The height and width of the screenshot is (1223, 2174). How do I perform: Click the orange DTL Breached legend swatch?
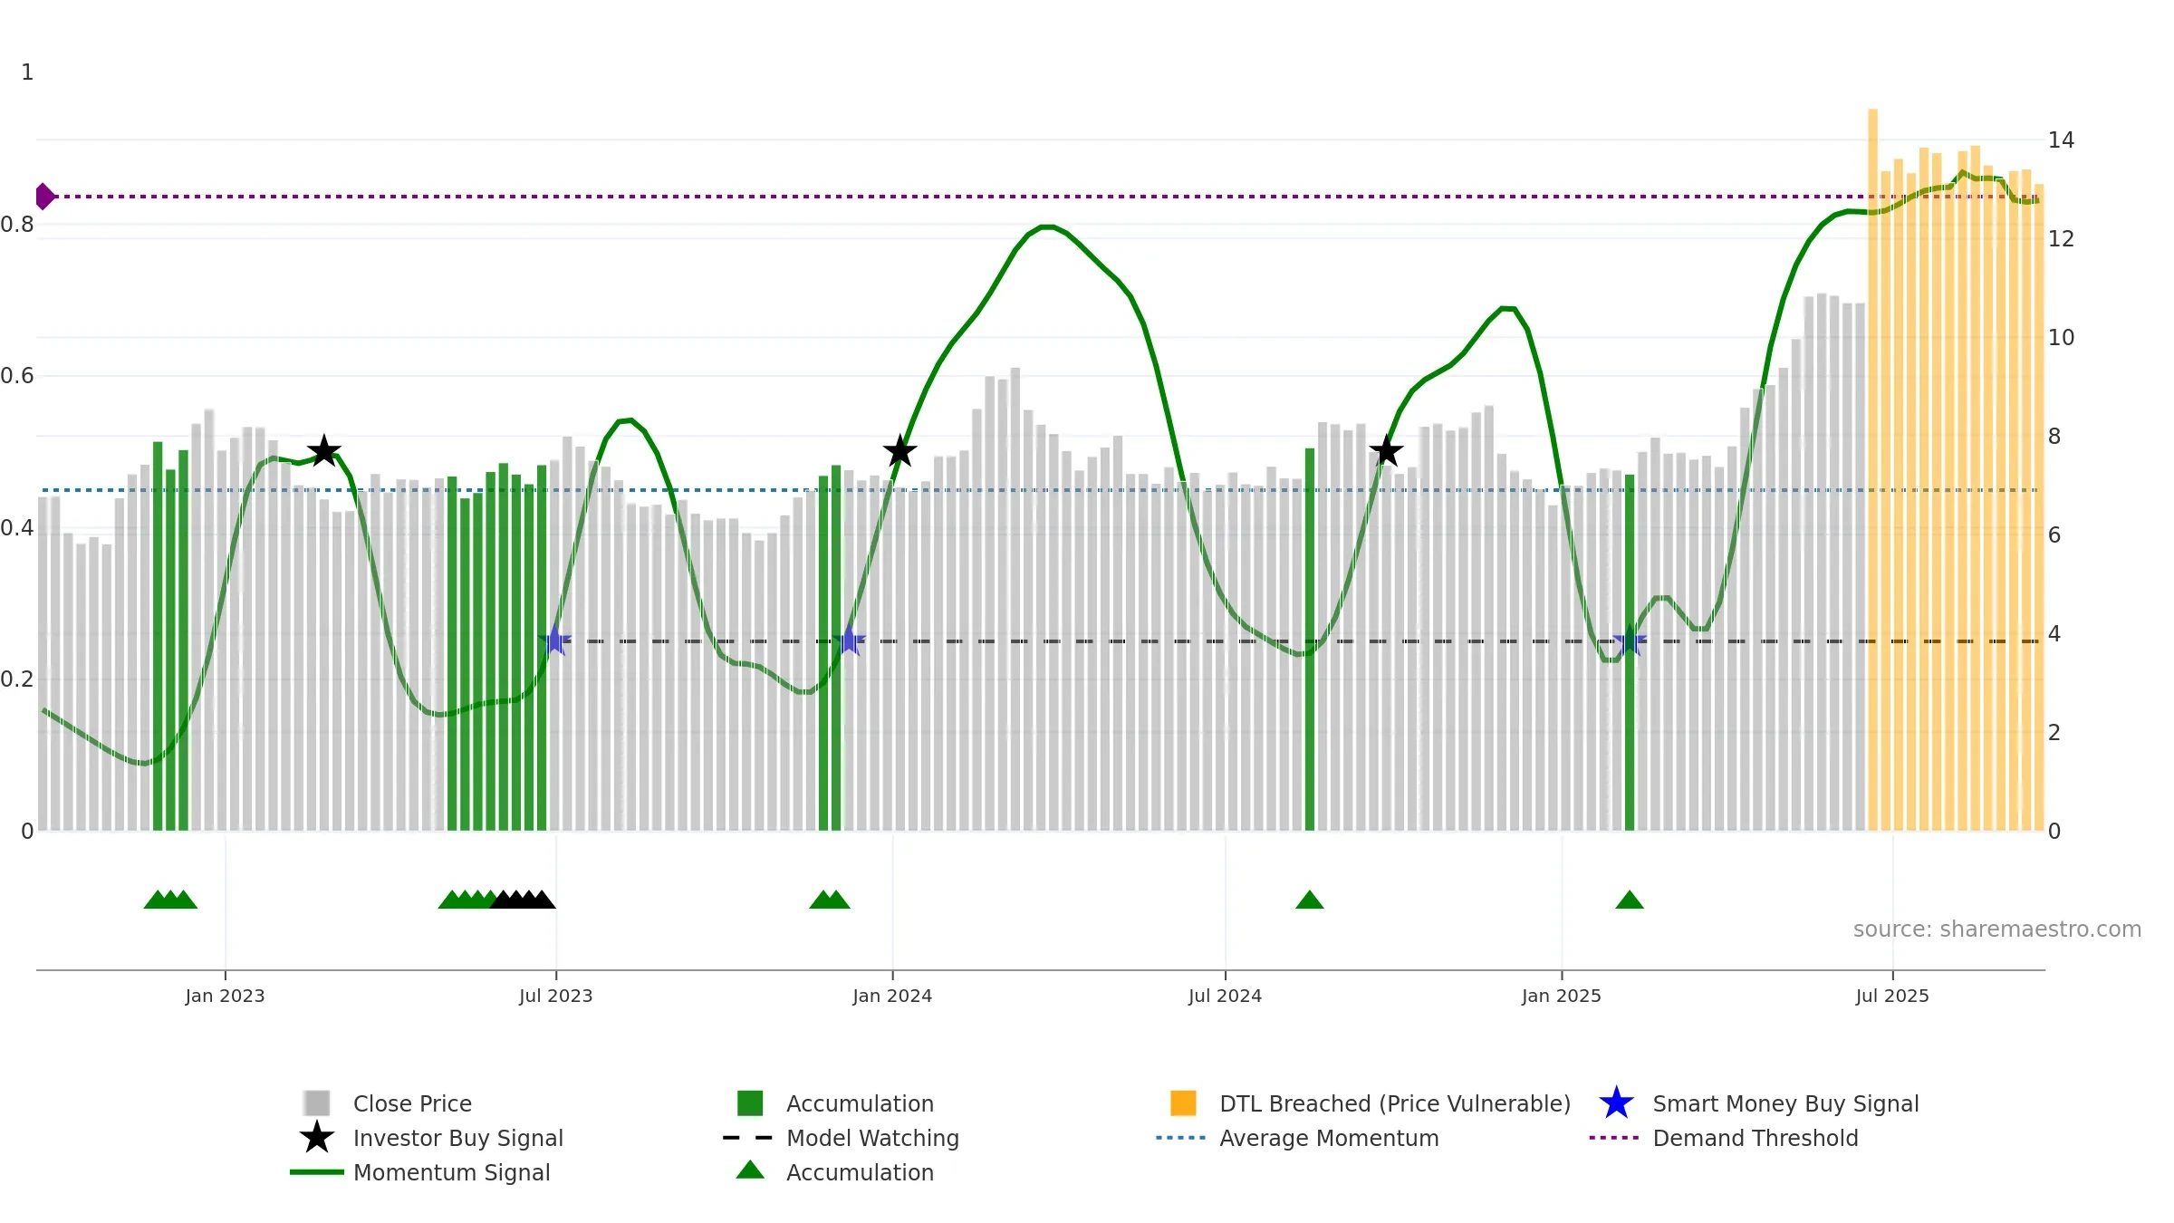[1183, 1103]
